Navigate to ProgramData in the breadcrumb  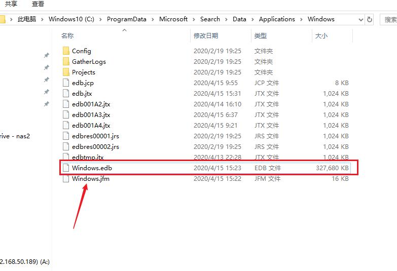click(x=127, y=19)
